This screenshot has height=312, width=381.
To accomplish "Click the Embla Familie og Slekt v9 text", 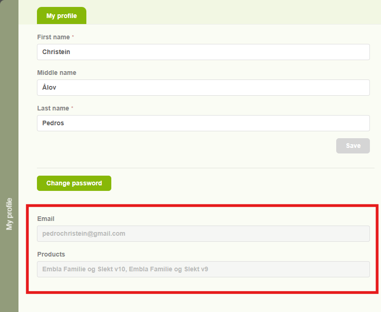I will [x=168, y=269].
